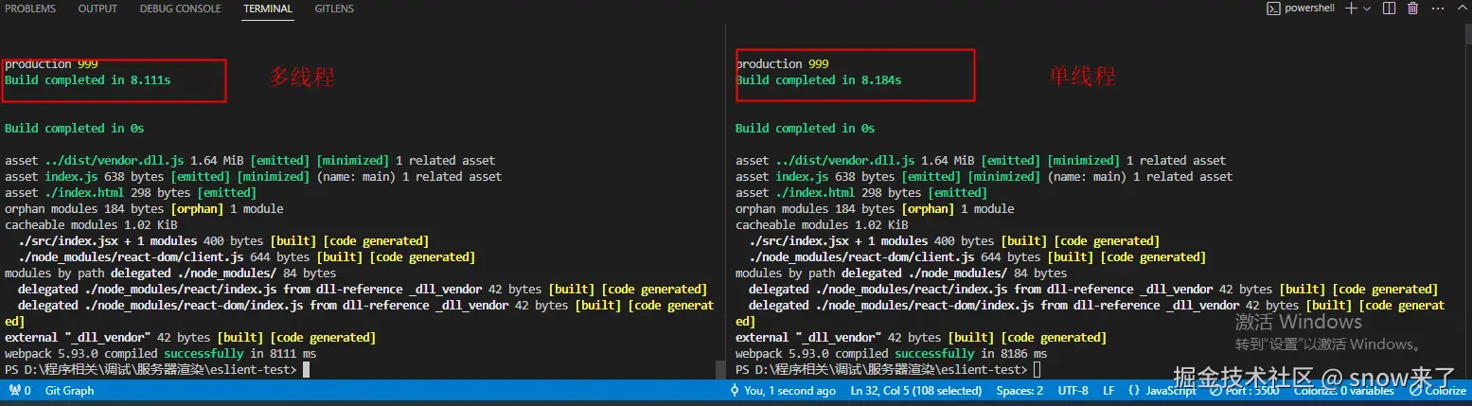Focus the left terminal prompt cursor
Viewport: 1472px width, 406px height.
click(x=307, y=369)
